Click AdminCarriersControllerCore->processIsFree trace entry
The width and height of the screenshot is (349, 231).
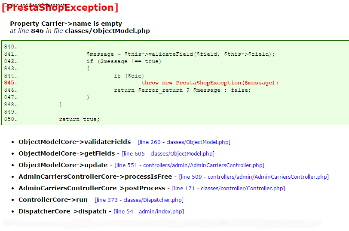(x=95, y=177)
